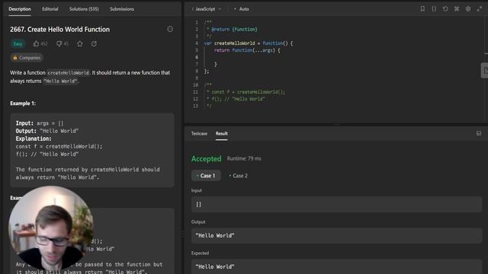Screen dimensions: 488x274
Task: Toggle the Auto complete option
Action: coord(242,9)
